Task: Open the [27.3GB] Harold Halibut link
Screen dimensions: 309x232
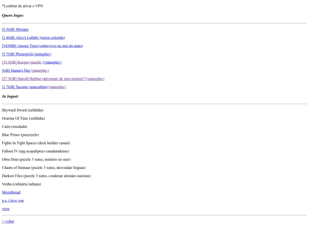Action: pyautogui.click(x=44, y=79)
